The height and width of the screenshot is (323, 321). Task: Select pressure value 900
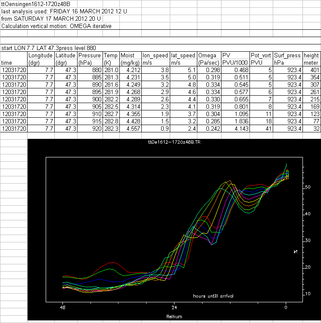tap(90, 99)
